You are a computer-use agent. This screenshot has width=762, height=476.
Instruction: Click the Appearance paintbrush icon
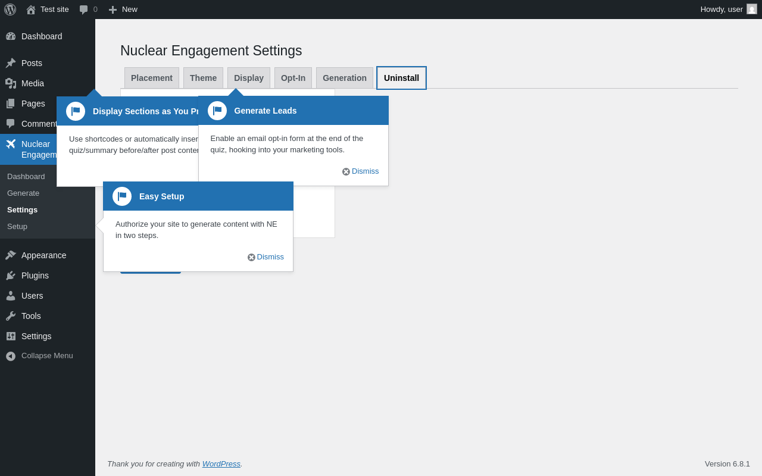tap(11, 255)
